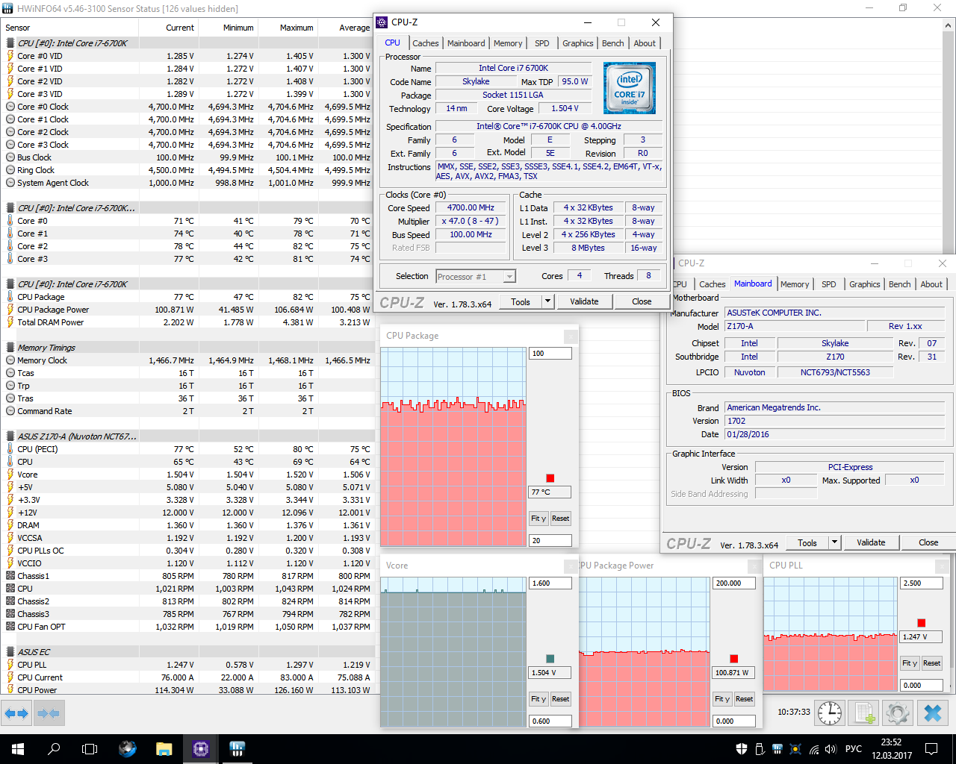The height and width of the screenshot is (764, 956).
Task: Select the Ring Clock sensor row
Action: click(x=187, y=170)
